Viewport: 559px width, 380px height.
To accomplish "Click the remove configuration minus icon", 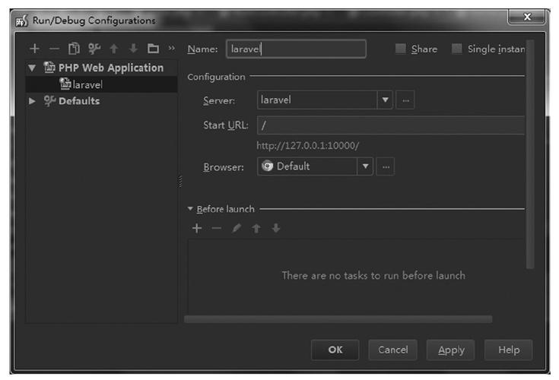I will [x=54, y=49].
